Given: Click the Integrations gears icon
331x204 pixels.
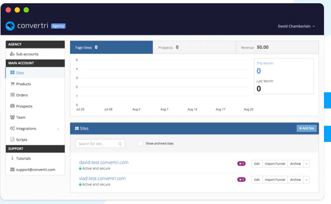Looking at the screenshot, I should pyautogui.click(x=12, y=128).
